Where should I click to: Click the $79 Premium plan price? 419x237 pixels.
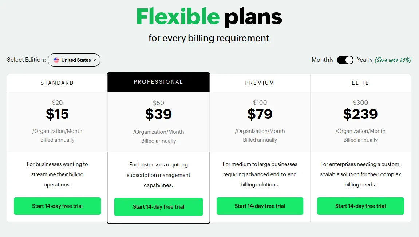point(260,114)
